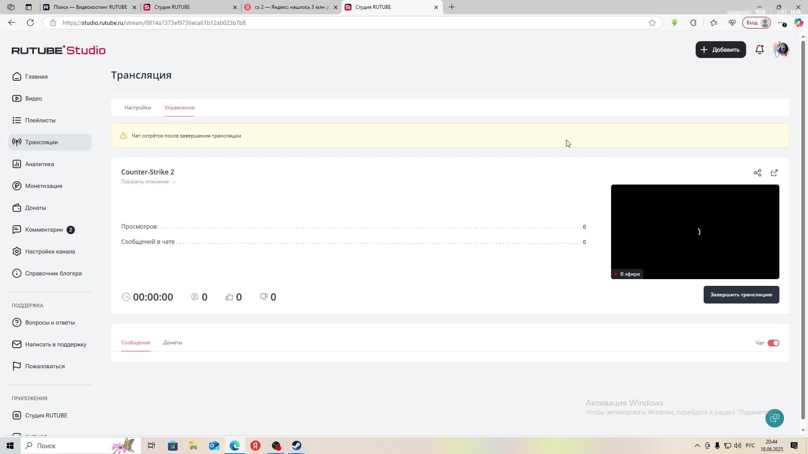Switch to the Настройки tab

tap(138, 108)
